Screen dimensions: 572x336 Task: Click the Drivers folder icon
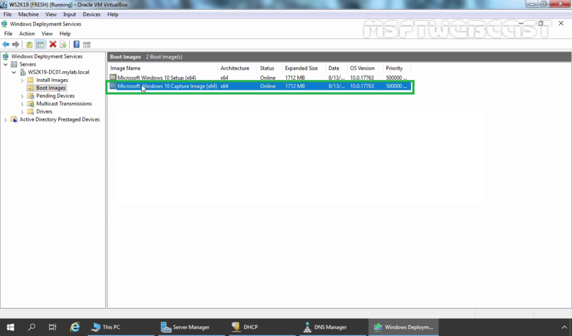pos(31,111)
